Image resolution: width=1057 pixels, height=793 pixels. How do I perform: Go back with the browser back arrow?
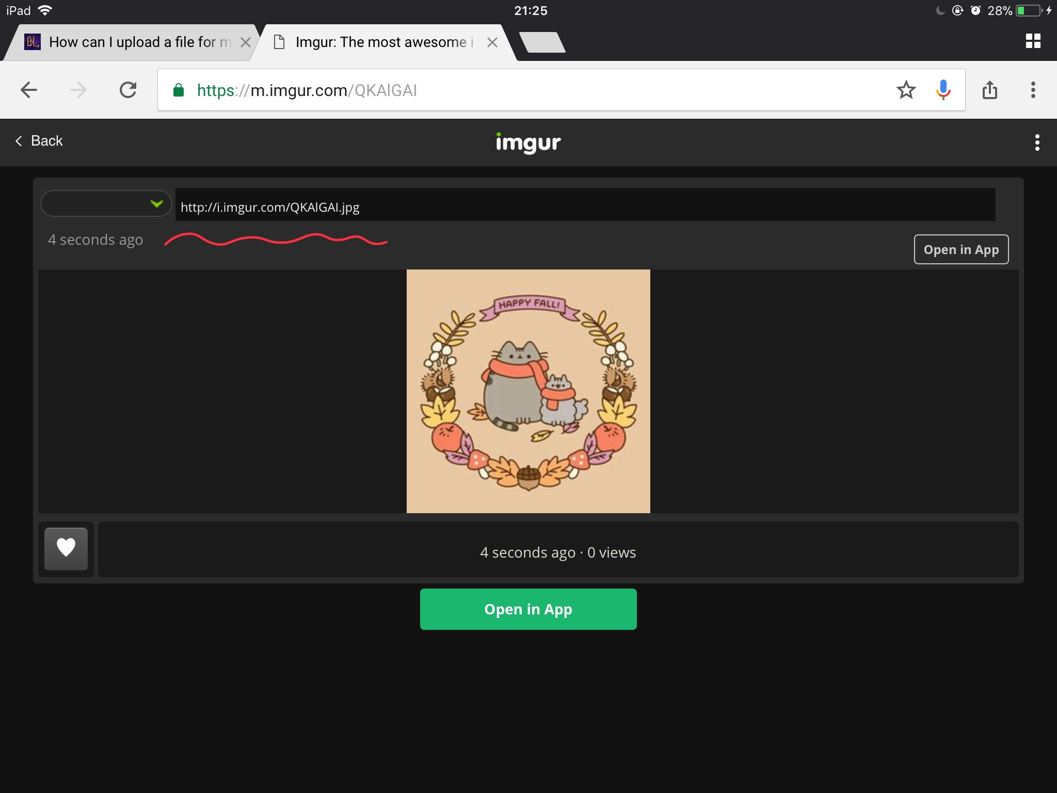point(29,90)
